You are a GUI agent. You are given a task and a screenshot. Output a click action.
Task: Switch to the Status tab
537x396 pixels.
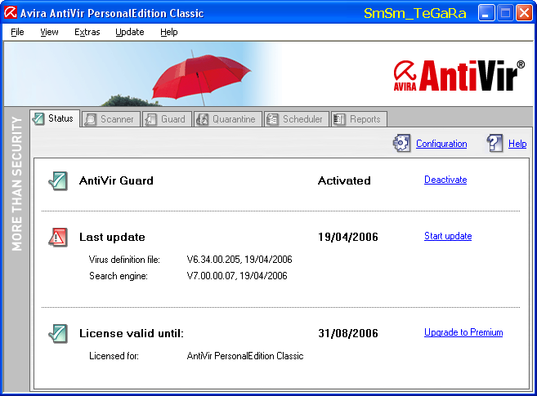pos(55,118)
